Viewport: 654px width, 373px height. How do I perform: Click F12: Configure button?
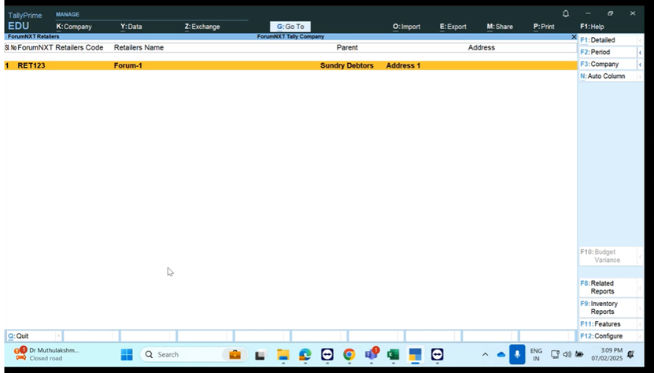608,336
